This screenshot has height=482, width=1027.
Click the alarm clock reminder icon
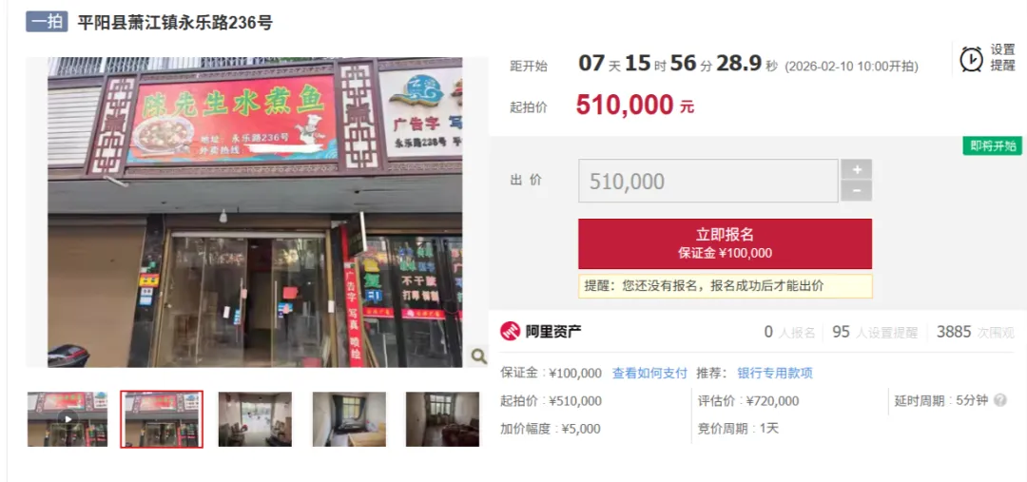coord(971,59)
